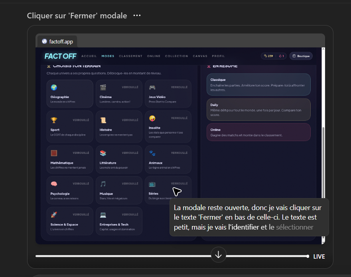The width and height of the screenshot is (351, 277).
Task: Click the 239 coins counter
Action: (x=268, y=56)
